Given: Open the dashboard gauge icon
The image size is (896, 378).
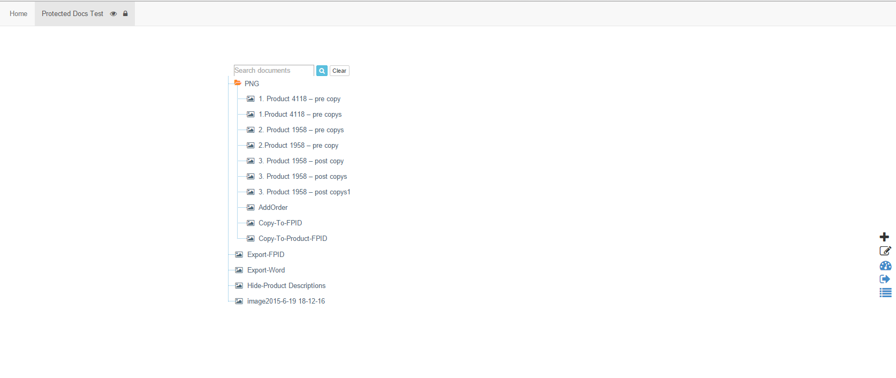Looking at the screenshot, I should tap(885, 266).
